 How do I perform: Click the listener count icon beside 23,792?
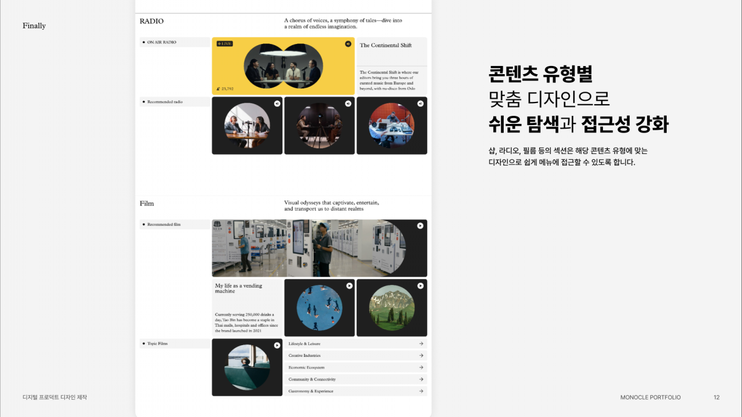[x=219, y=89]
